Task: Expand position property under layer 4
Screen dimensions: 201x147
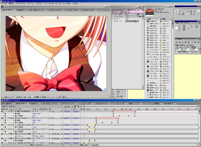Action: pos(14,114)
